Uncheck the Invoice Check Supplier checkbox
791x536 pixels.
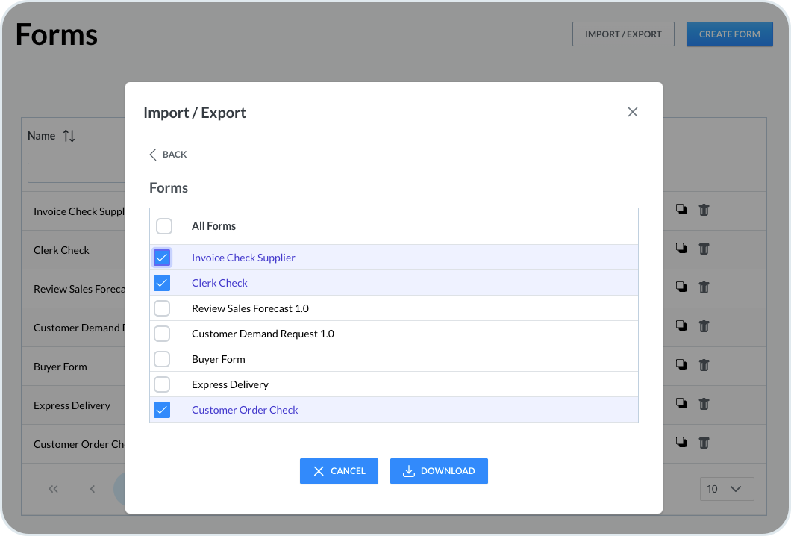[162, 258]
